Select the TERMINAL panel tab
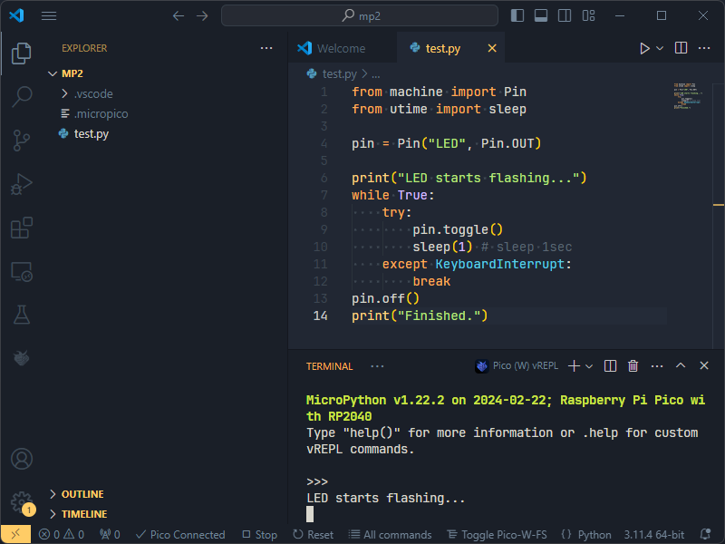The height and width of the screenshot is (544, 725). [x=329, y=366]
